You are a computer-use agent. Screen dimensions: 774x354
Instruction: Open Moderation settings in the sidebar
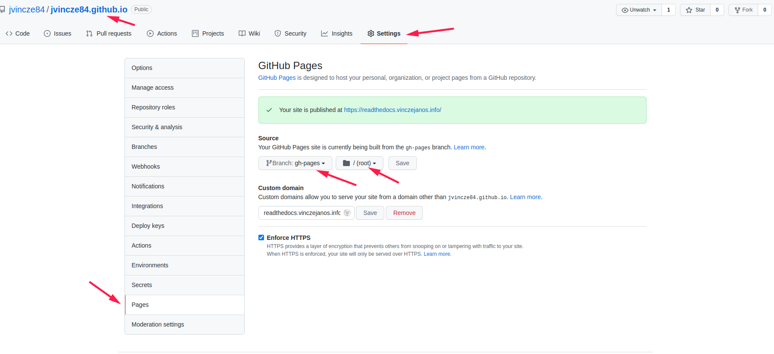185,324
